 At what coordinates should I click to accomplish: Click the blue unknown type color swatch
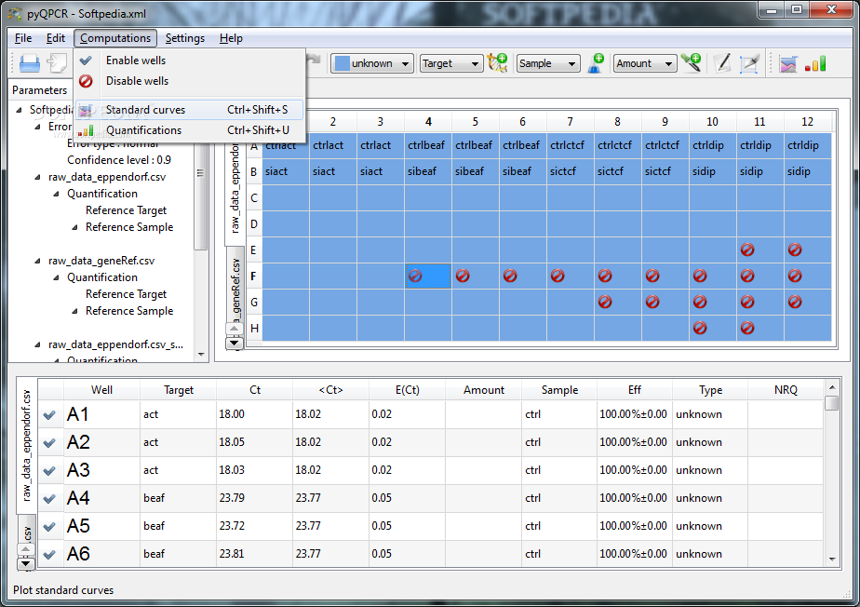343,63
